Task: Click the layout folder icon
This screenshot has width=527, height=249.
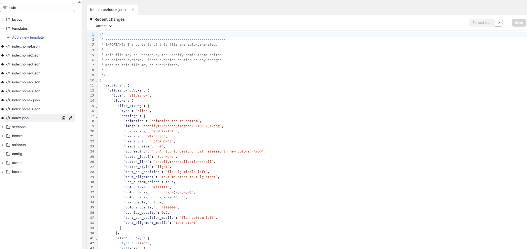Action: (8, 20)
